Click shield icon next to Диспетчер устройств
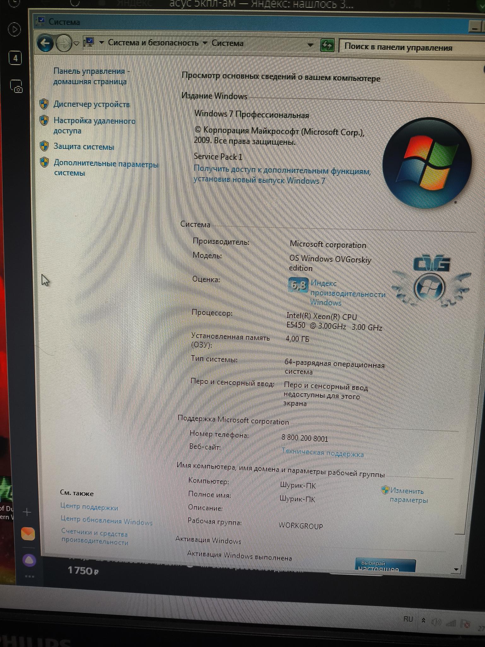Viewport: 485px width, 647px height. (x=44, y=104)
